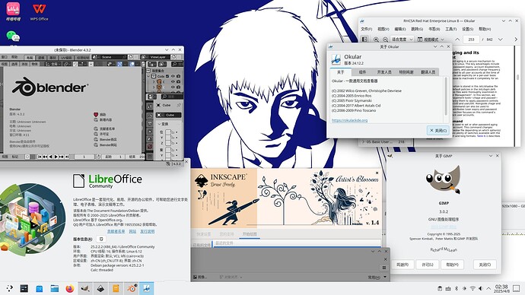This screenshot has height=295, width=525.
Task: Click the Blender icon in the taskbar
Action: [x=131, y=288]
